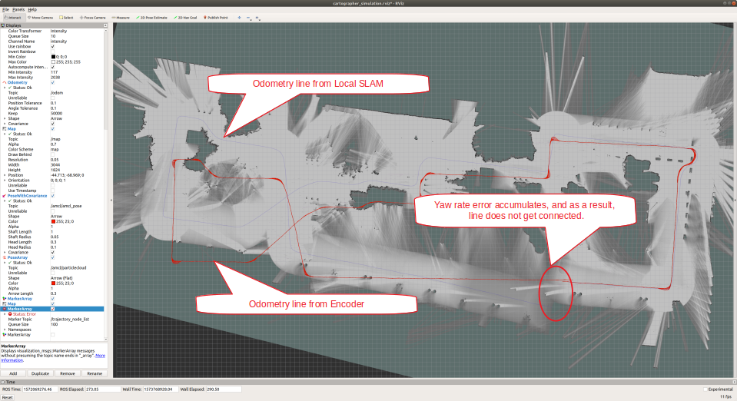Click the Min Color black swatch

(x=53, y=57)
